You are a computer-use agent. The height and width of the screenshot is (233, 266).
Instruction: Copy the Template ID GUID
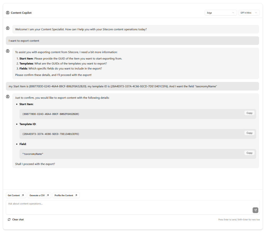[249, 133]
